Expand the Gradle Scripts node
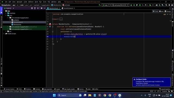 click(4, 33)
